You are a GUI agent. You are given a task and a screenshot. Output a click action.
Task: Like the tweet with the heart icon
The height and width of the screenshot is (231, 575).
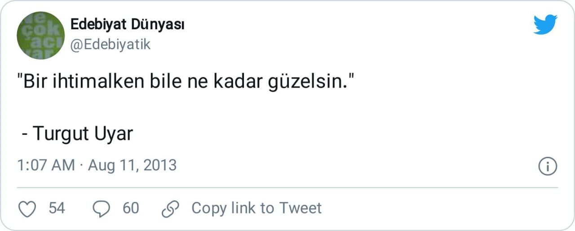point(28,209)
